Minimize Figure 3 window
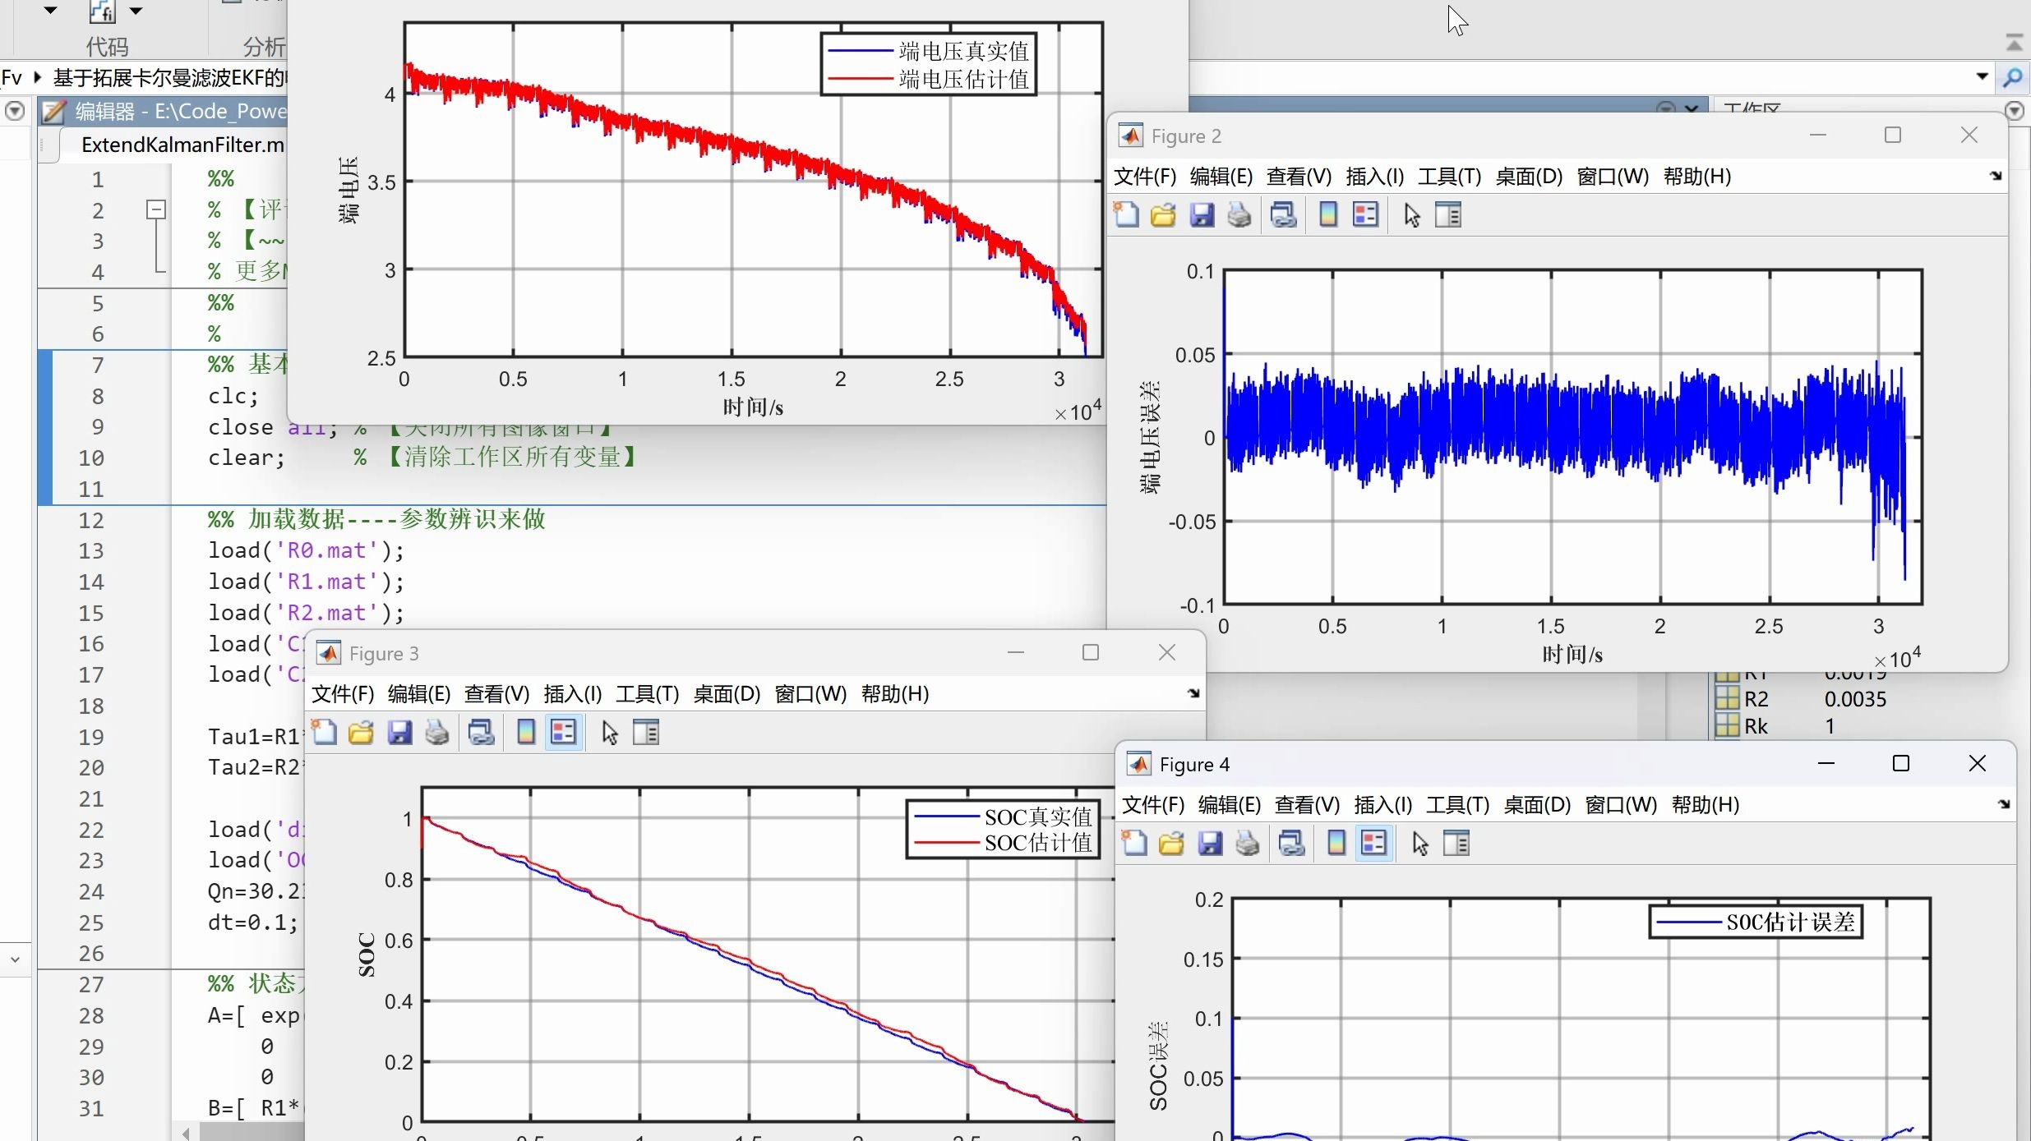 point(1016,653)
